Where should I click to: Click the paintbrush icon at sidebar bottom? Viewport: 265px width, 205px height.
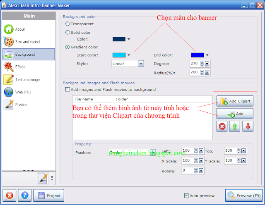point(43,178)
